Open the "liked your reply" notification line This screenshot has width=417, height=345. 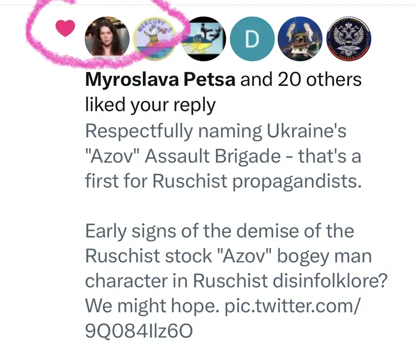(x=150, y=105)
